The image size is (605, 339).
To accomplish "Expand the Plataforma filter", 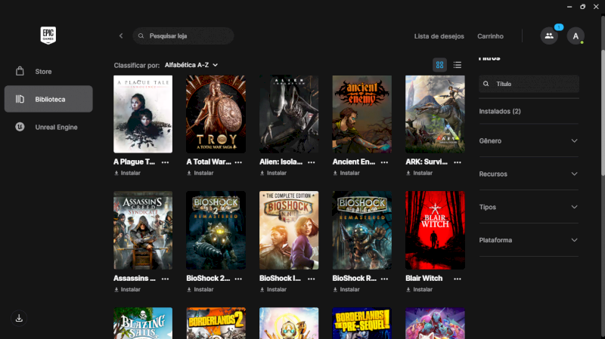I will click(x=529, y=240).
